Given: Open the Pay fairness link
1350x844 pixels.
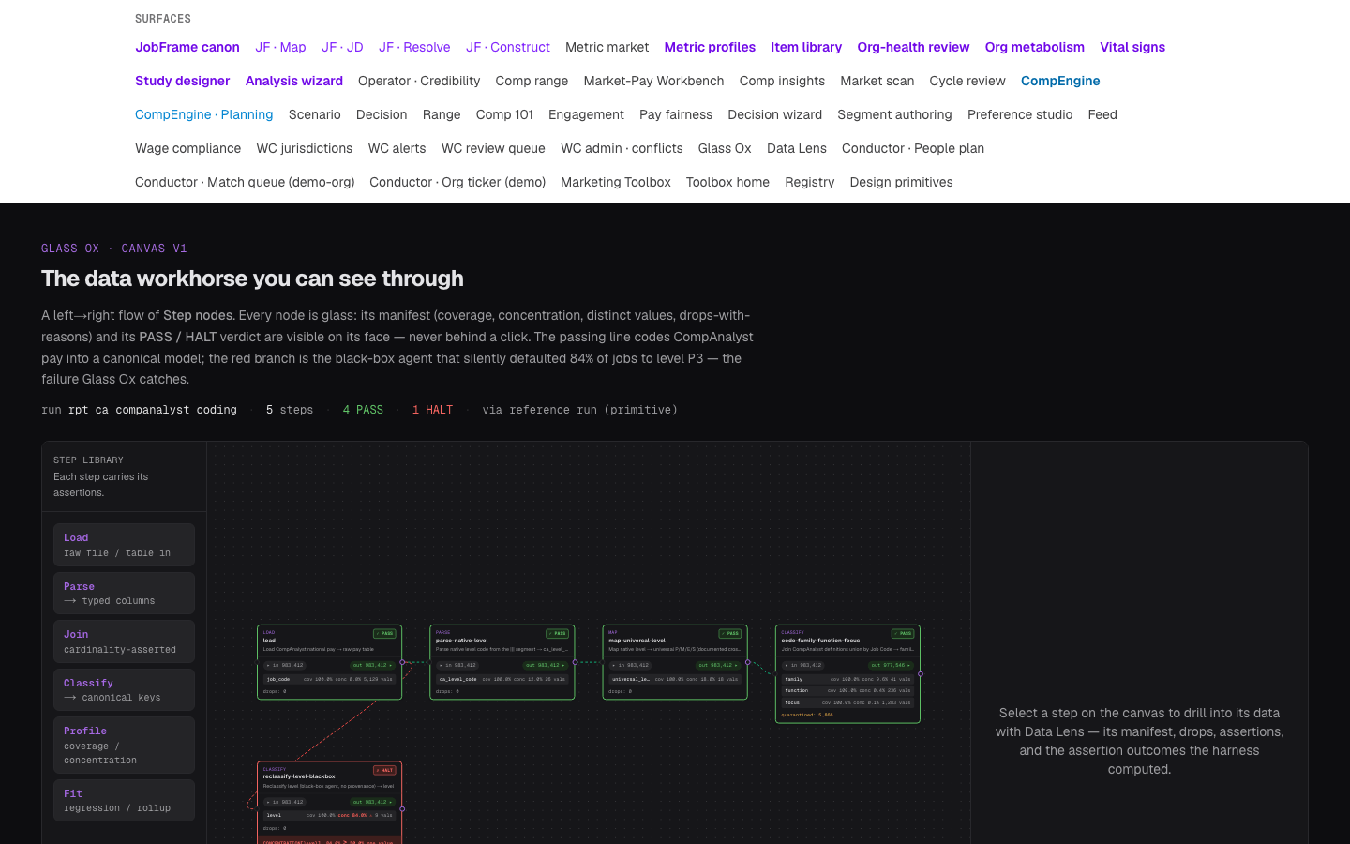Looking at the screenshot, I should [676, 114].
